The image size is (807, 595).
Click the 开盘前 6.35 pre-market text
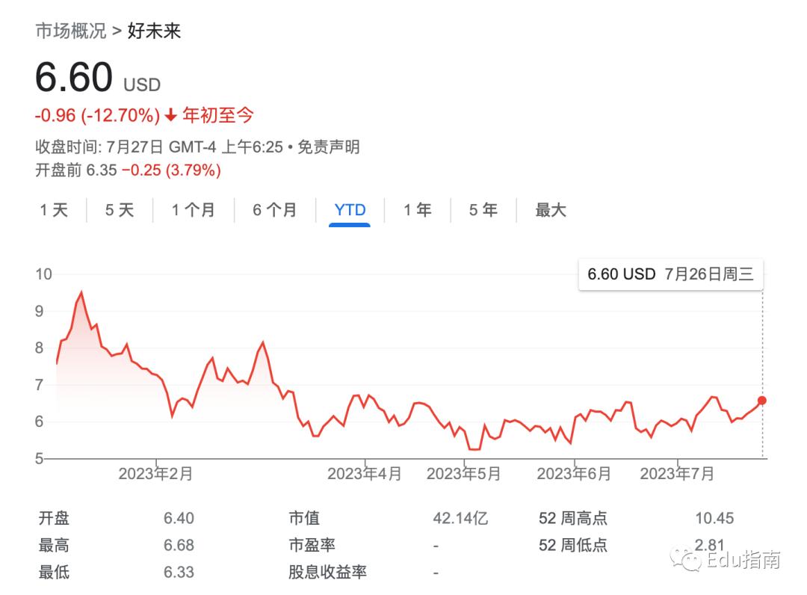pos(76,170)
